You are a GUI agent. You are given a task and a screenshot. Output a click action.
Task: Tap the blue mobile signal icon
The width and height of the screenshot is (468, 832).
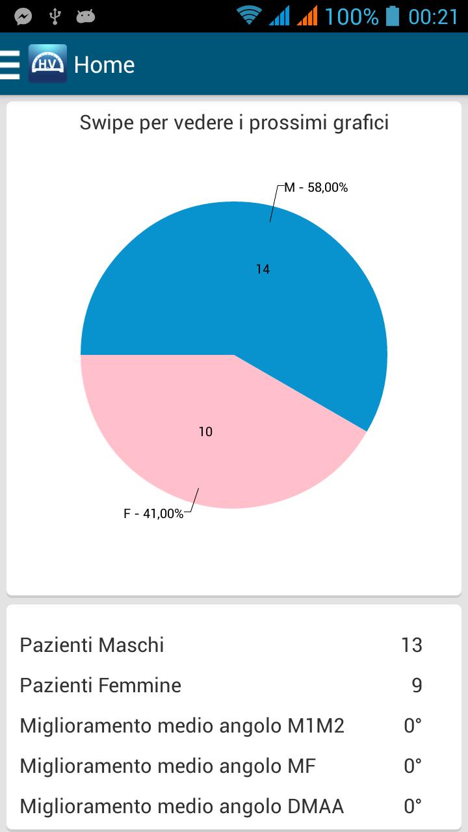point(279,16)
